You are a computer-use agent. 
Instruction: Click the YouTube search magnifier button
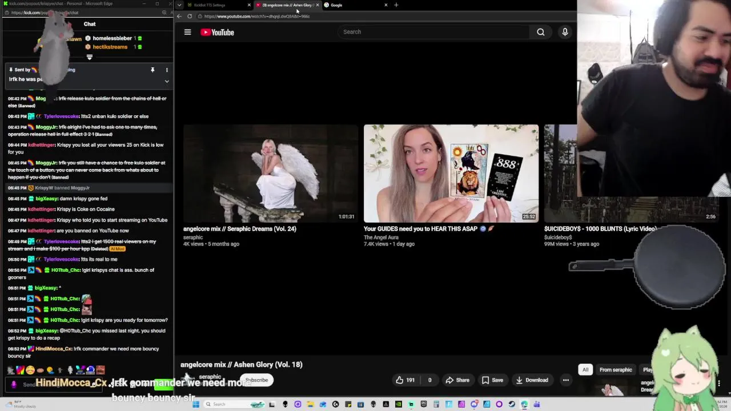[540, 32]
